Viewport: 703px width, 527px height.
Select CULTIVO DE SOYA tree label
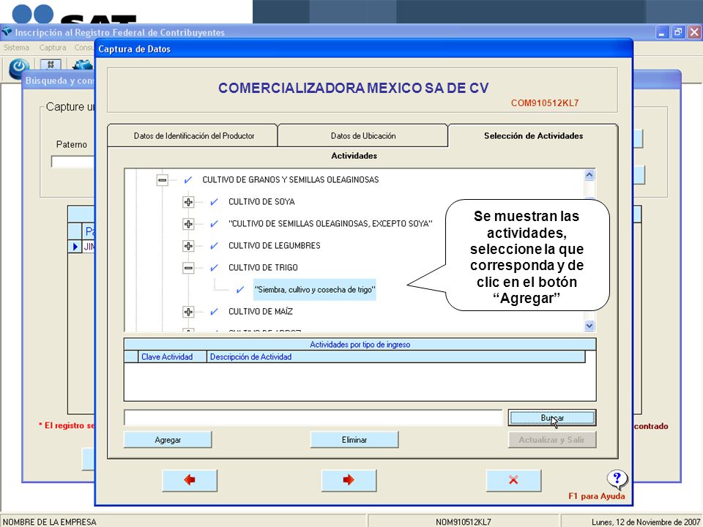pos(261,202)
